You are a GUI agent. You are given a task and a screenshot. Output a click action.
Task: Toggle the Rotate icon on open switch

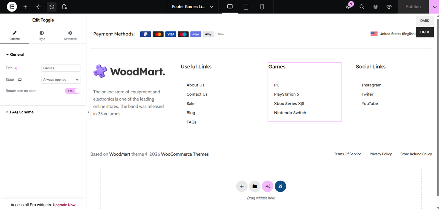tap(72, 91)
